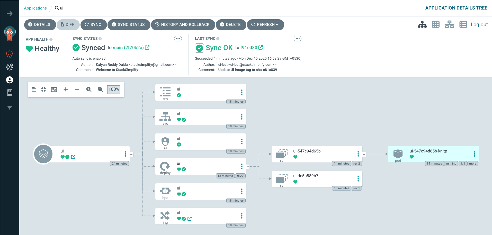
Task: Switch to the list view icon
Action: click(x=463, y=24)
